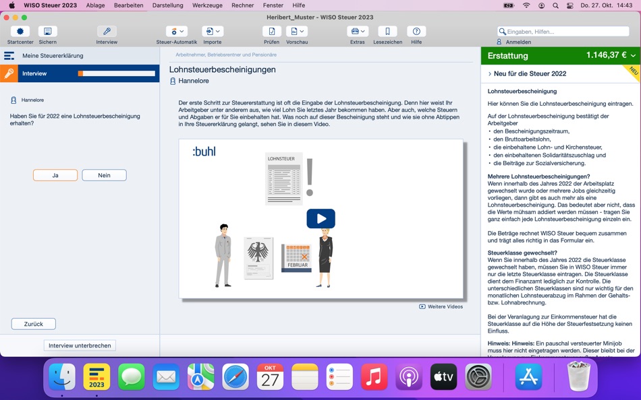Open the Startcenter toolbar icon
Screen dimensions: 641x400
pyautogui.click(x=20, y=32)
